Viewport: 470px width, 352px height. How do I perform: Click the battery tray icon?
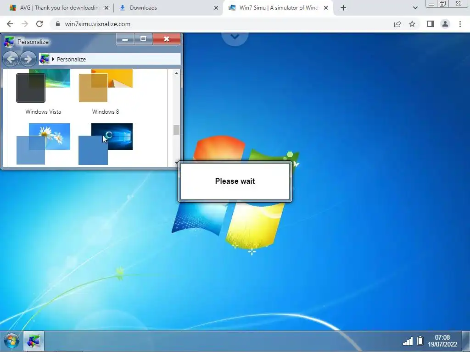420,341
